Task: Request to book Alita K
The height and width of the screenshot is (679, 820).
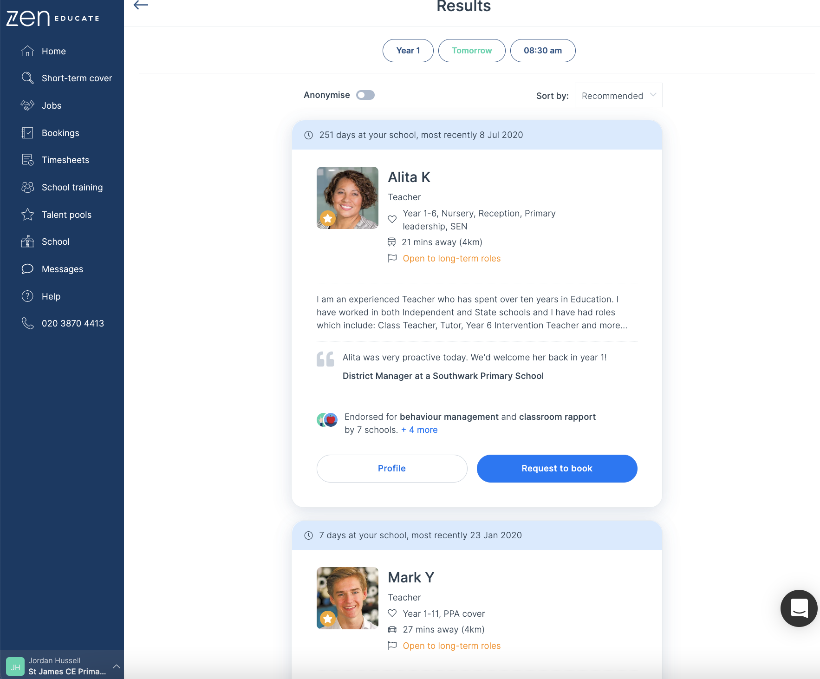Action: [x=556, y=468]
